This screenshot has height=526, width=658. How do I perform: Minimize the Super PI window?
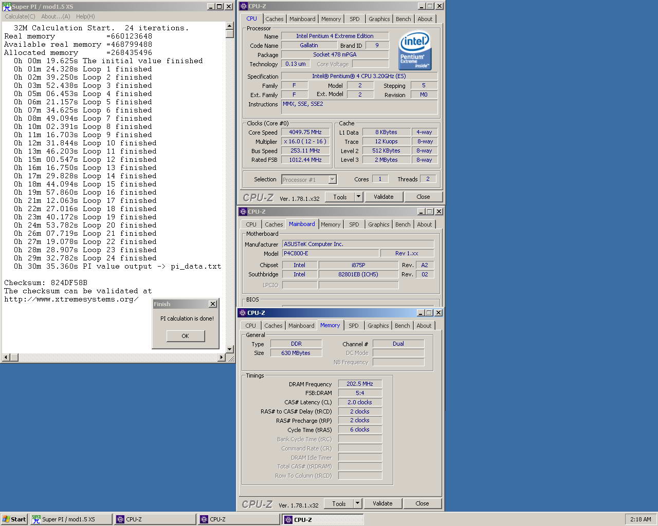pyautogui.click(x=211, y=6)
